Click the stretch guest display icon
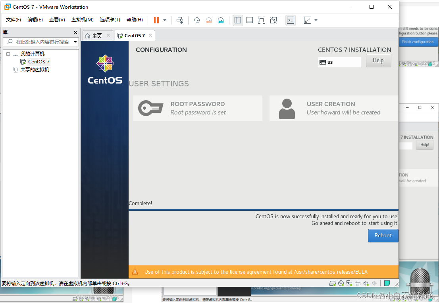 (x=307, y=20)
